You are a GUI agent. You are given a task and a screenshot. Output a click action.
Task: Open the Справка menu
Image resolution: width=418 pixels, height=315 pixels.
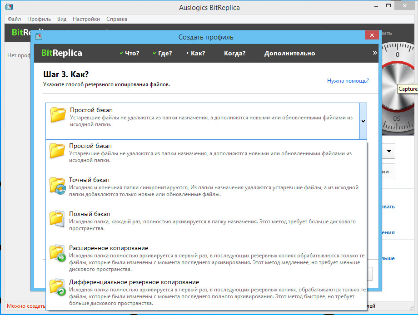point(117,19)
